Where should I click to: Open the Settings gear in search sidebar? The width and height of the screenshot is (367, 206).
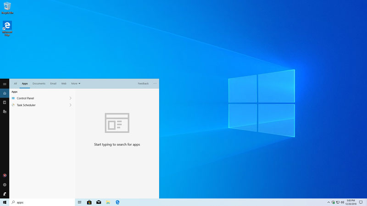coord(5,184)
